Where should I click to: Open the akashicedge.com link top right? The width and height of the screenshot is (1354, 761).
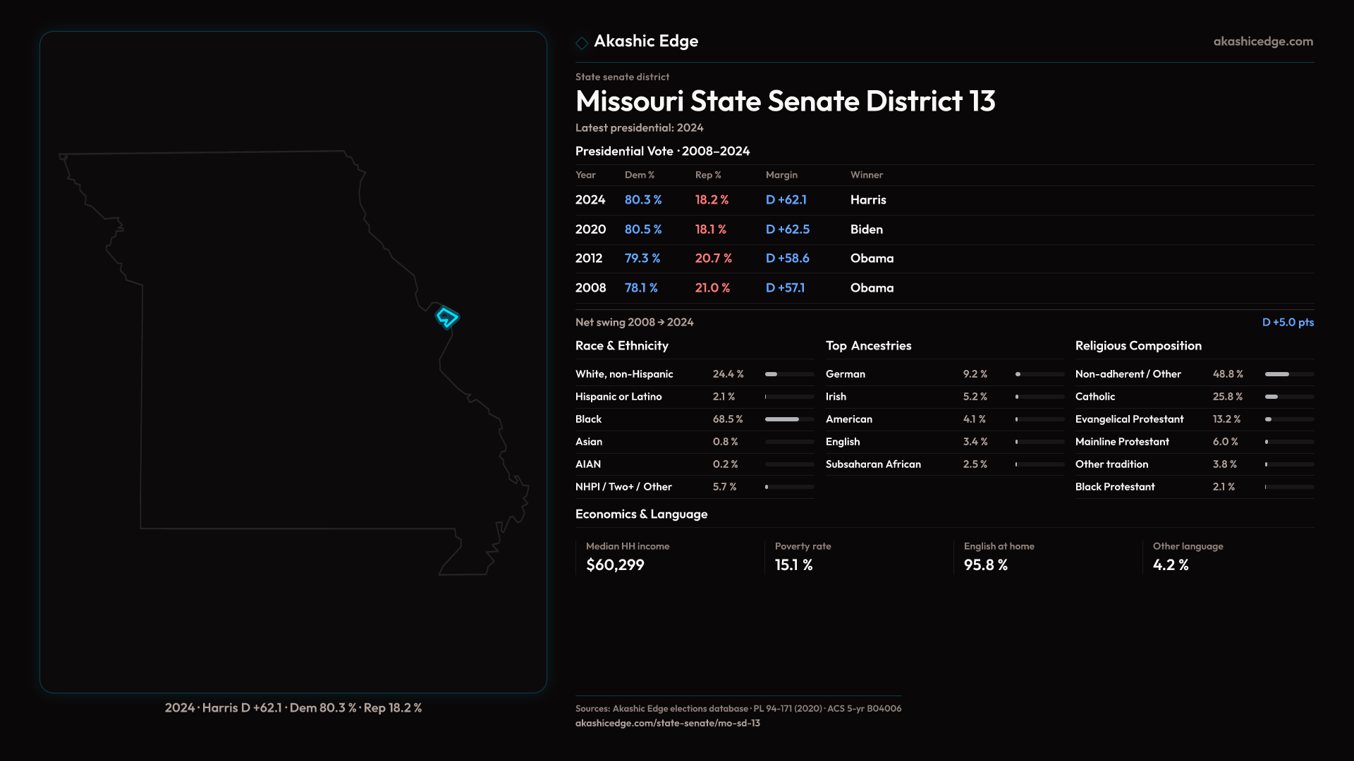tap(1262, 42)
